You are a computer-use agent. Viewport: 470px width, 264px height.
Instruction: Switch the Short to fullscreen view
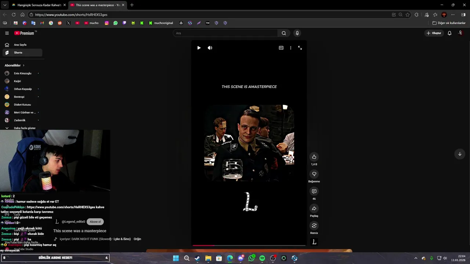(300, 48)
